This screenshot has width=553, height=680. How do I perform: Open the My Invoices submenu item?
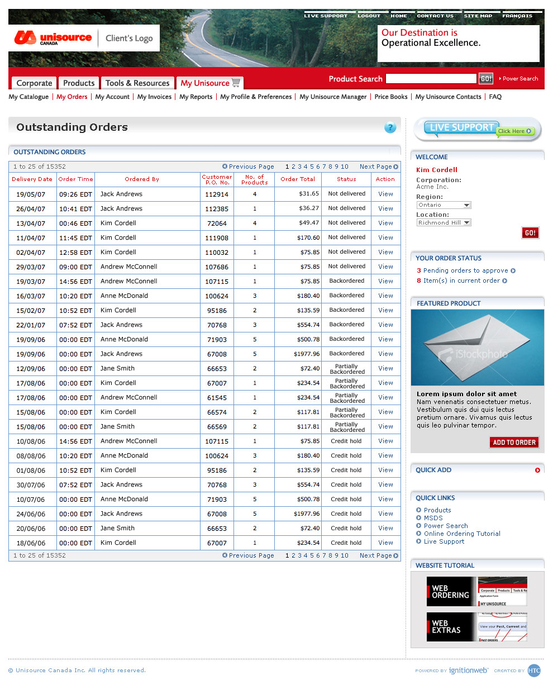pos(154,97)
